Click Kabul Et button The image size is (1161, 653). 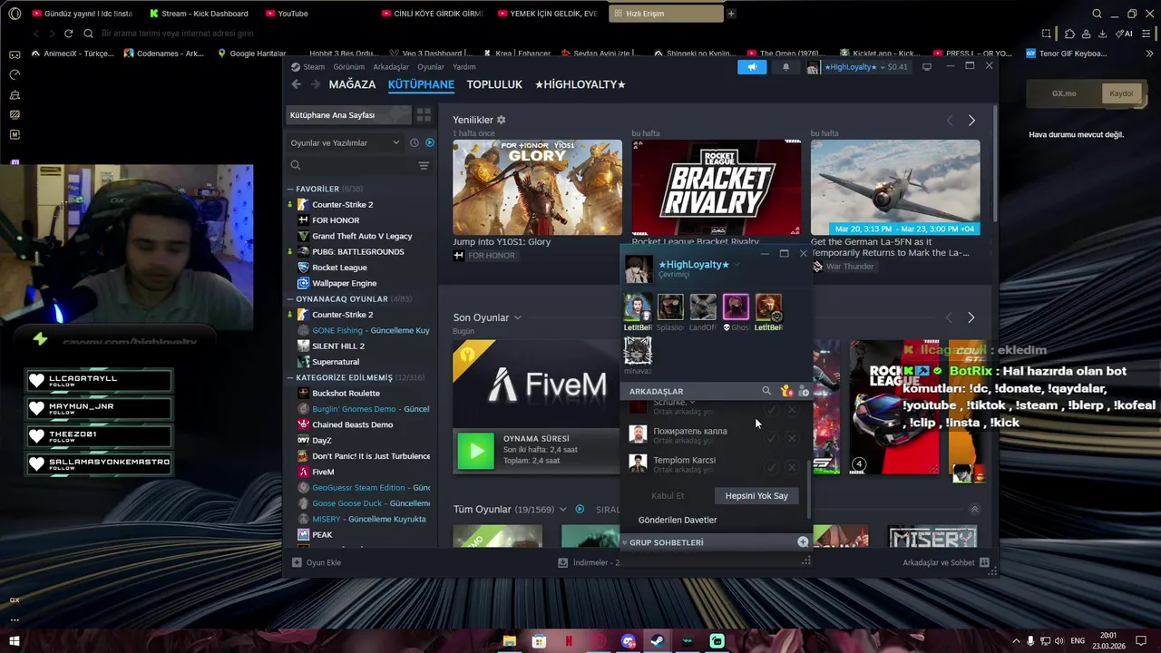pos(668,495)
